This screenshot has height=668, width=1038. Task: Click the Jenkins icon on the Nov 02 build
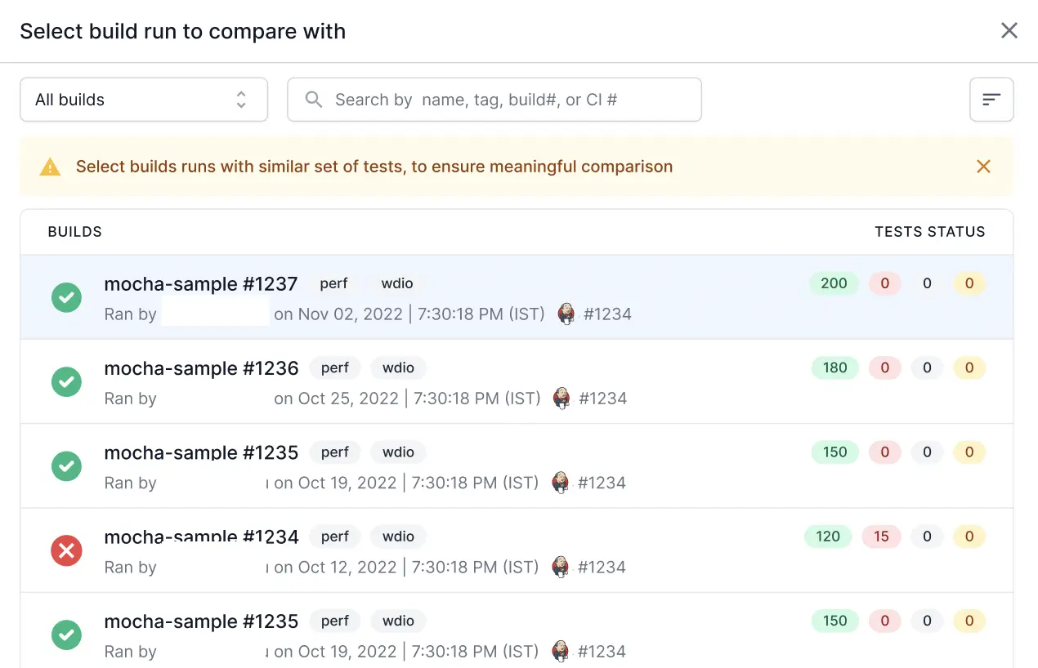point(566,314)
